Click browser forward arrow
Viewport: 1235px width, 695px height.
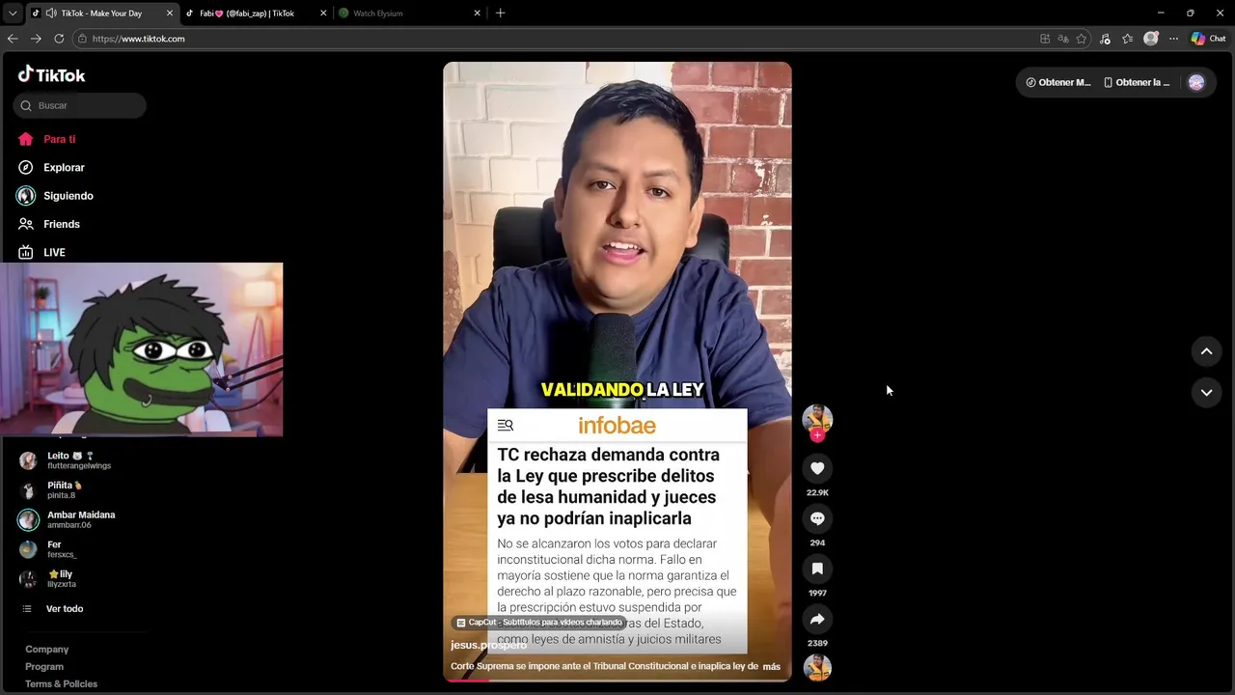36,39
